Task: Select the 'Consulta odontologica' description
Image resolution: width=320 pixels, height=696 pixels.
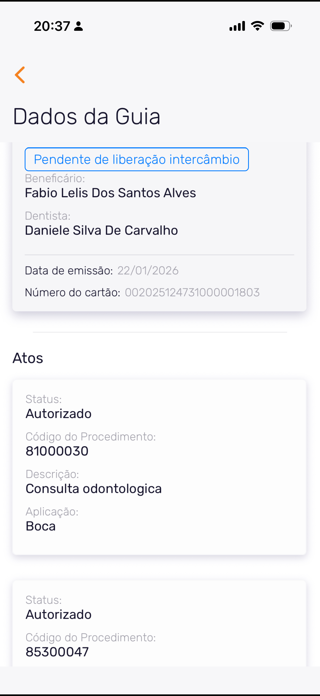Action: [x=93, y=489]
